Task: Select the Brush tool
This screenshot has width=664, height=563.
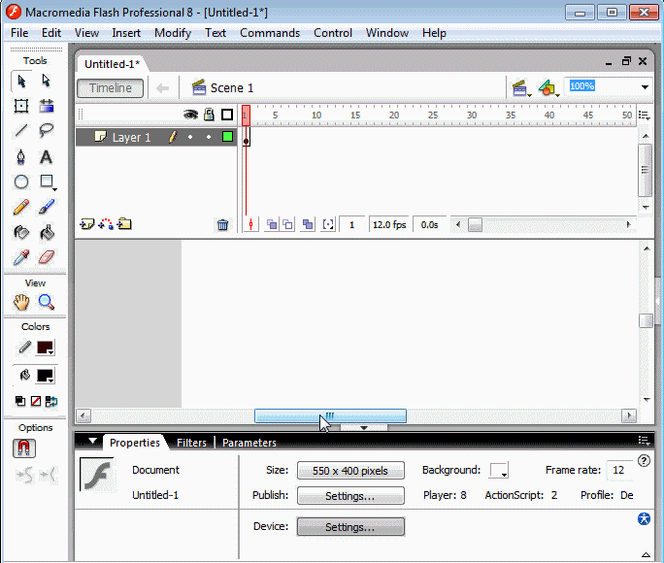Action: click(47, 207)
